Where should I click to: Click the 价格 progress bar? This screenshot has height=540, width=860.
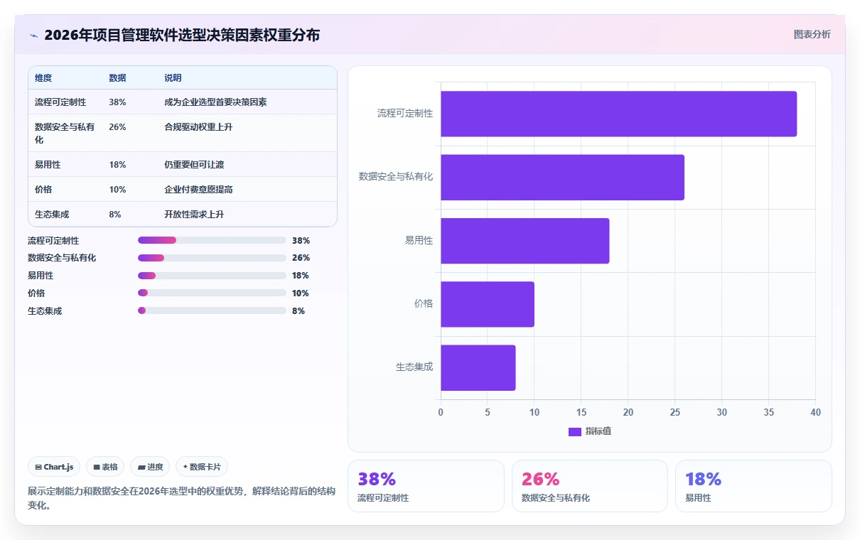[212, 293]
